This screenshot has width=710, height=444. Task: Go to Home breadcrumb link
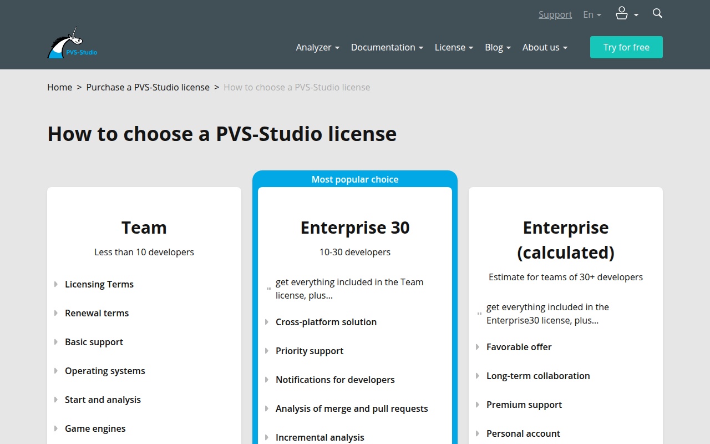[59, 87]
